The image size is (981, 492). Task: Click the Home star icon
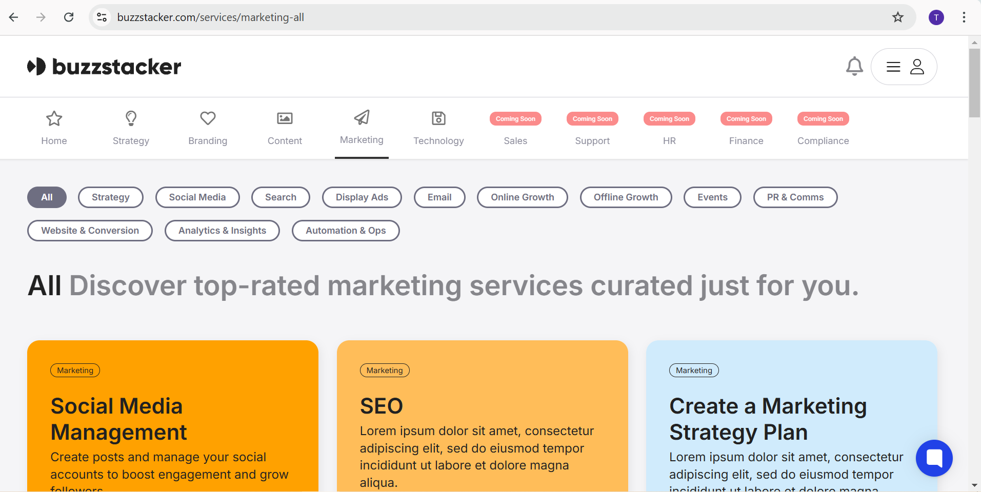(x=54, y=119)
